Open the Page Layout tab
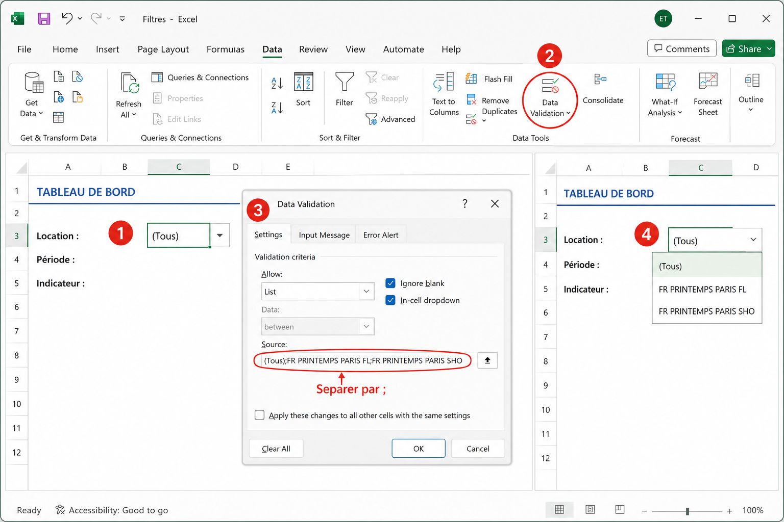 pos(163,49)
